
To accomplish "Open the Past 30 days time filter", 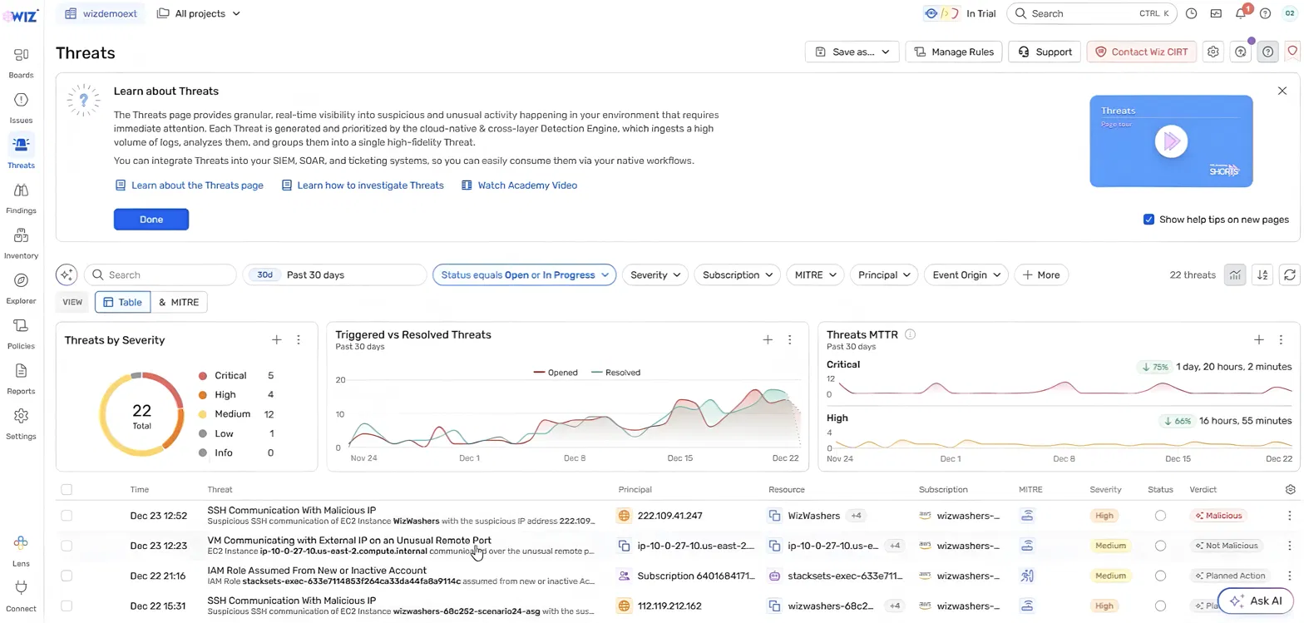I will pos(334,274).
